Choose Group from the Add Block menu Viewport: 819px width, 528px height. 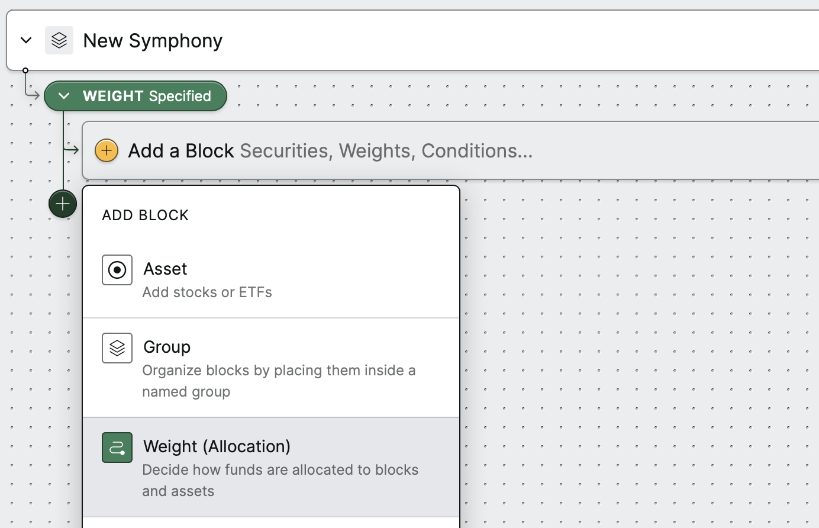pyautogui.click(x=271, y=368)
